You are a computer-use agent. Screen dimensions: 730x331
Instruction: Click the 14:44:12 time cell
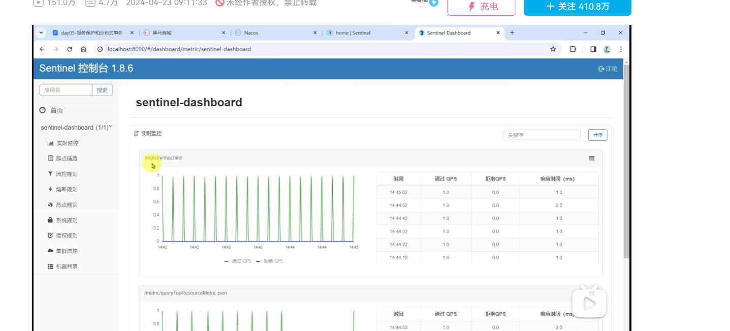click(398, 258)
